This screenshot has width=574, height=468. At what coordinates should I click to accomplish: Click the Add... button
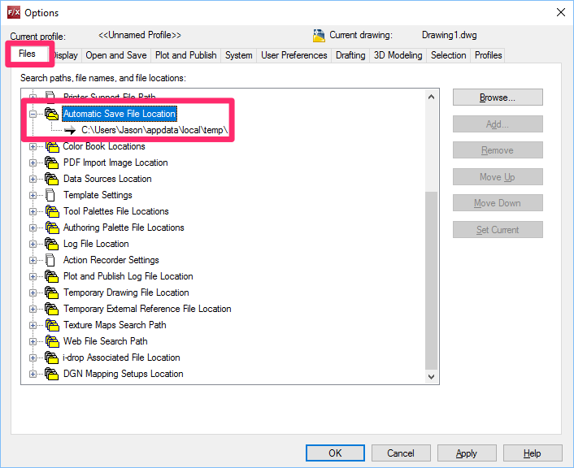pos(498,124)
